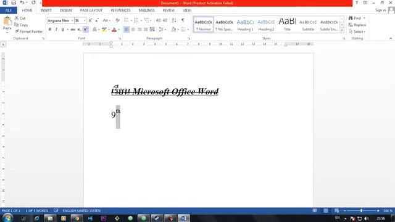Click the Text Effects icon
Screen dimensions: 395x222
pos(94,30)
